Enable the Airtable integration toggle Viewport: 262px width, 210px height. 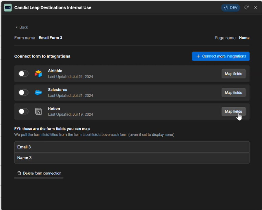coord(23,74)
